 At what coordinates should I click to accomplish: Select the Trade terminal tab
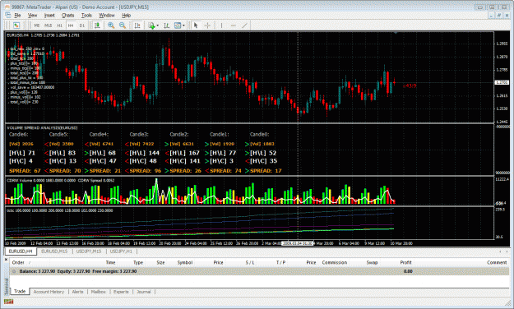20,291
